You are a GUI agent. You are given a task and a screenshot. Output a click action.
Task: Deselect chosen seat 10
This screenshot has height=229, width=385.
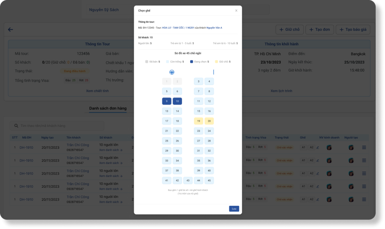pos(177,101)
